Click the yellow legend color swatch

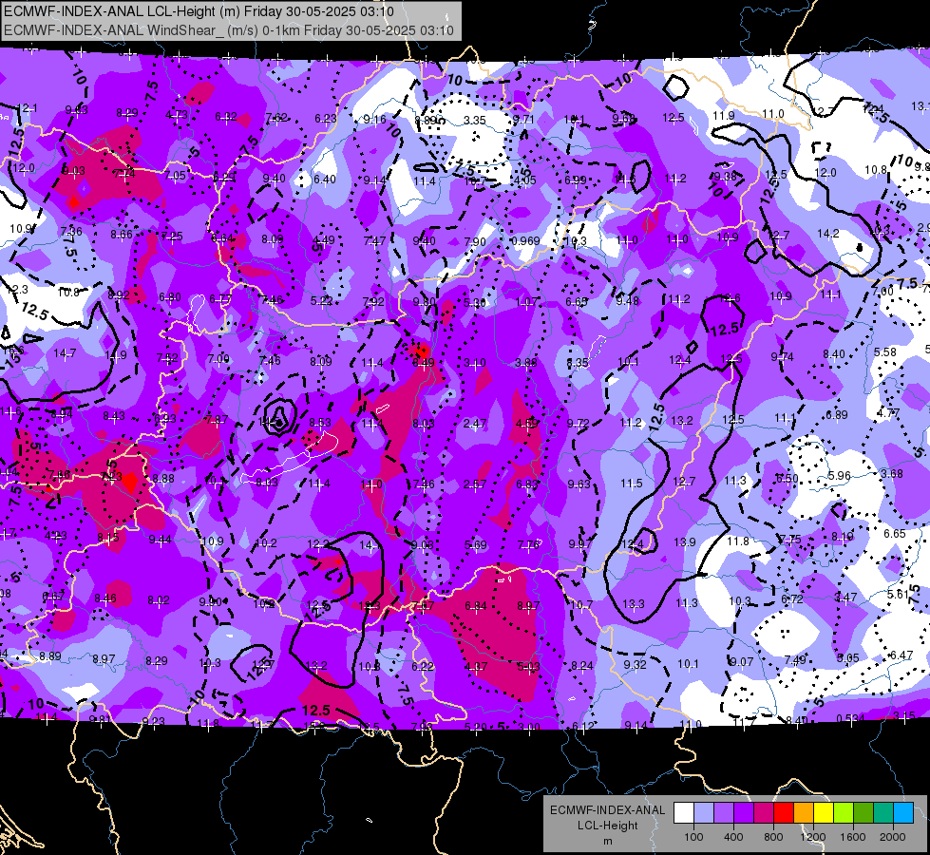[824, 812]
